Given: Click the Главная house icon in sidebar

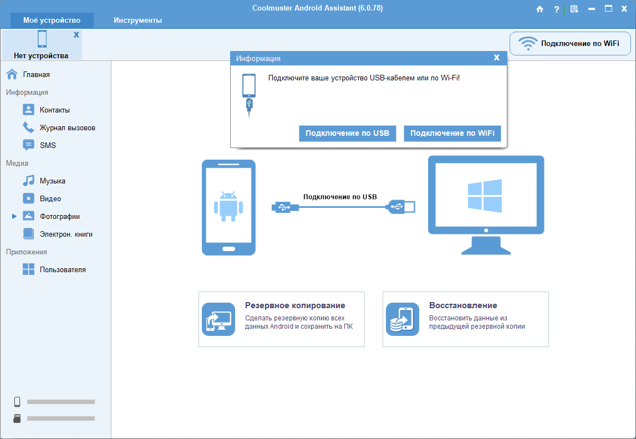Looking at the screenshot, I should click(x=12, y=74).
